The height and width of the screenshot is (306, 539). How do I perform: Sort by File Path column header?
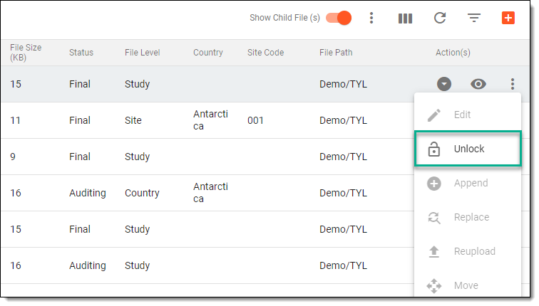point(336,53)
